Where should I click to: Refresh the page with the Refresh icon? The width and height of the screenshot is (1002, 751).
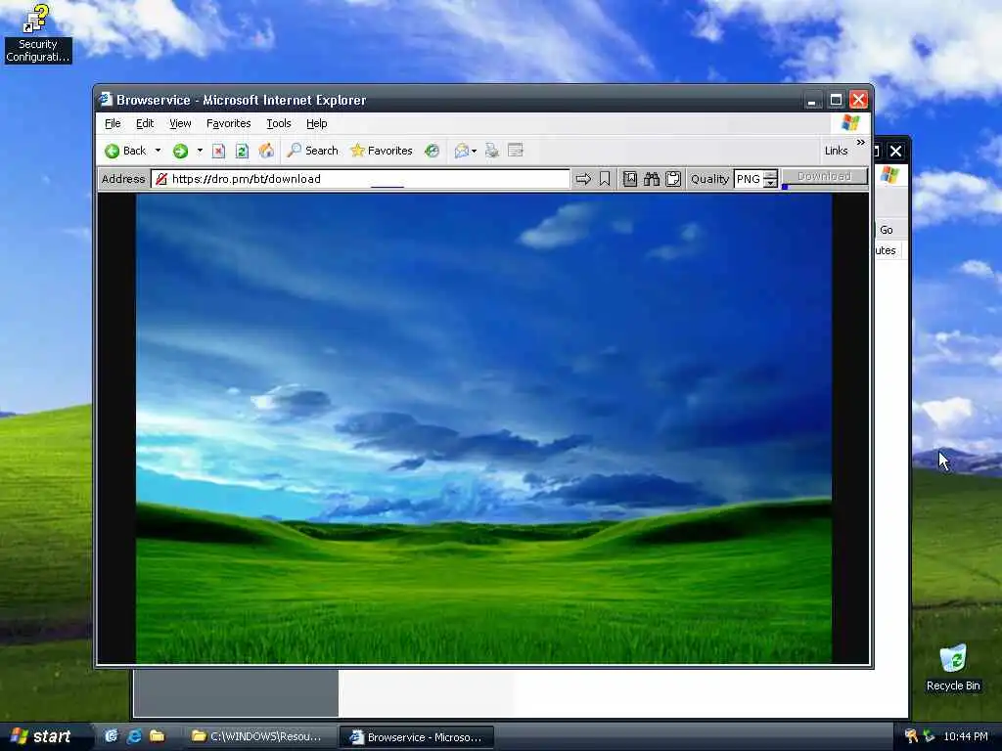pyautogui.click(x=242, y=151)
